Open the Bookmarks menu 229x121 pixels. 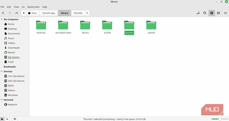tap(33, 7)
